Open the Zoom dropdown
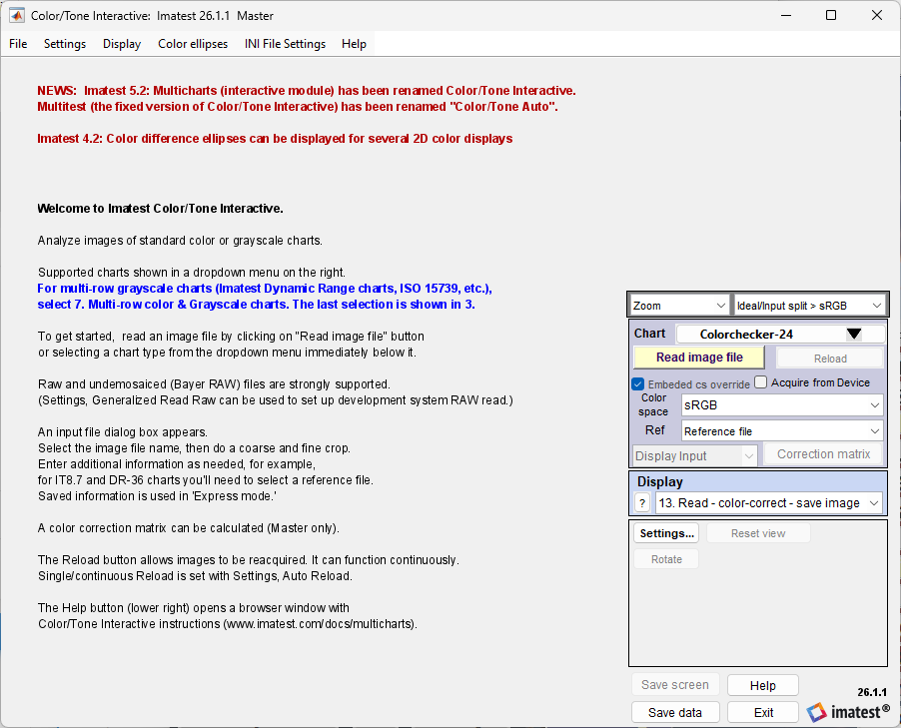This screenshot has width=901, height=728. coord(679,306)
